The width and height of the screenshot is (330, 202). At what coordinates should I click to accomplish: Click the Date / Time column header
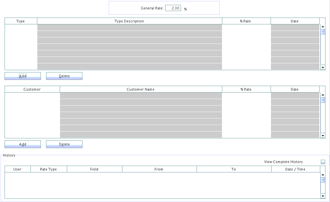295,169
